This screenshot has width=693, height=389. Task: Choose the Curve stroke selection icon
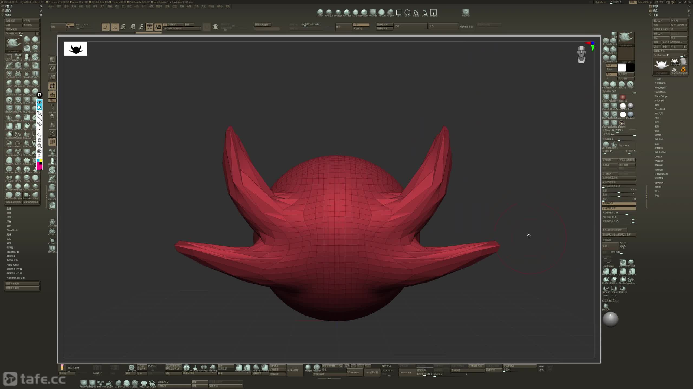(425, 13)
